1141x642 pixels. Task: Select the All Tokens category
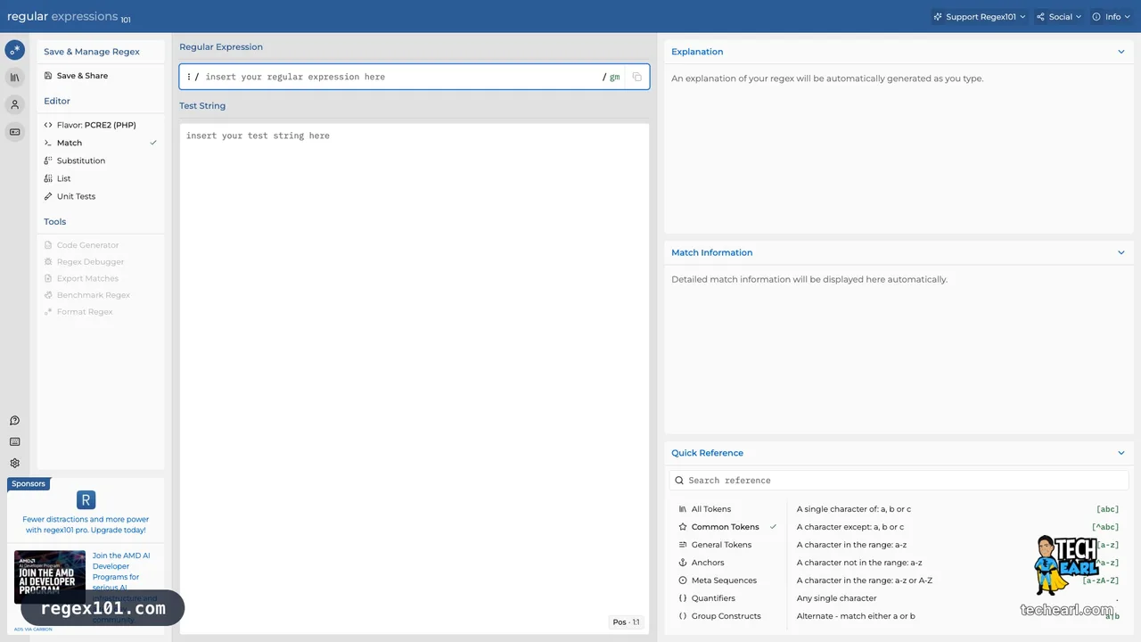click(727, 509)
